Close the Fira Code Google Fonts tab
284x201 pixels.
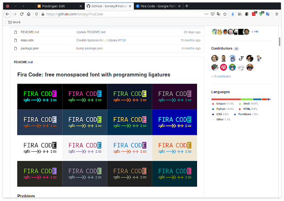[x=179, y=6]
